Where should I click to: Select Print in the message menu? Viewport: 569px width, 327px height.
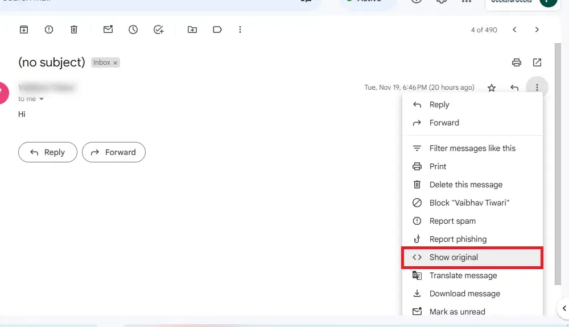coord(472,166)
